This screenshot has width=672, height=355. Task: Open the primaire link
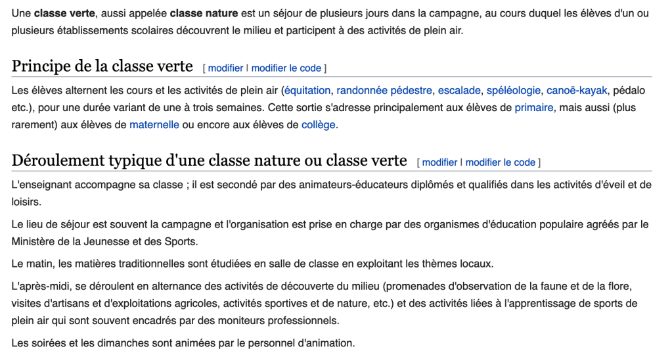(x=533, y=108)
